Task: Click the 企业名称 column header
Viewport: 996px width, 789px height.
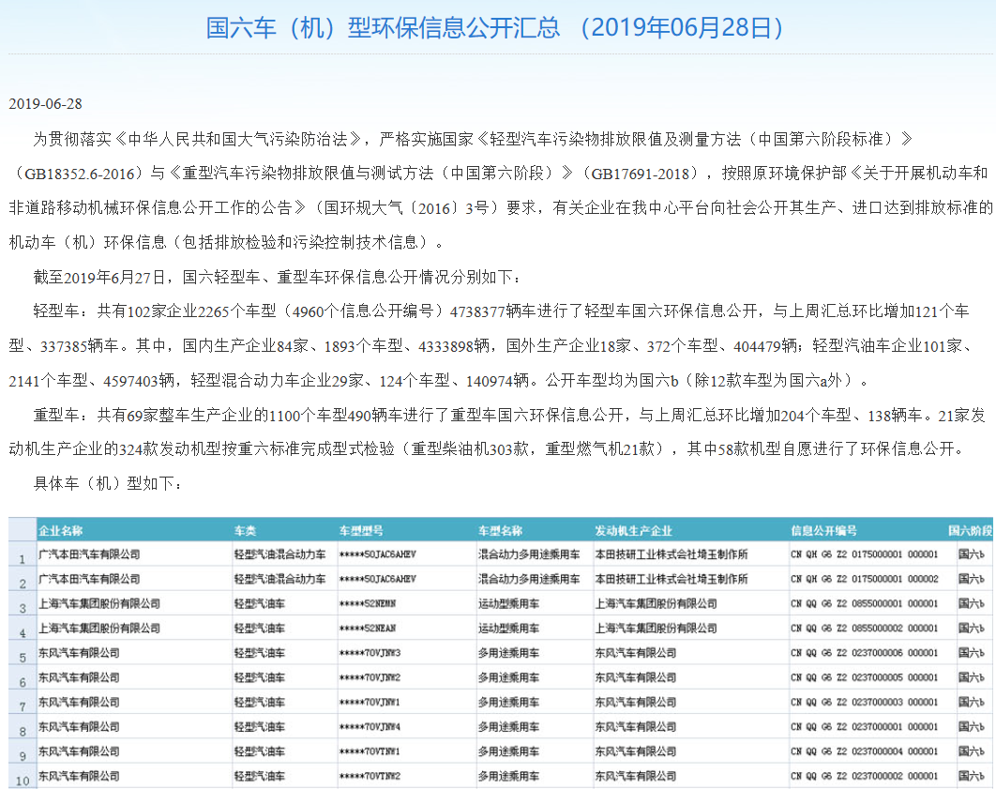Action: [60, 530]
